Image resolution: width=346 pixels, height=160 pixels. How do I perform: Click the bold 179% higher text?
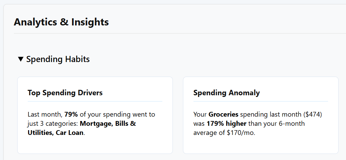click(226, 123)
